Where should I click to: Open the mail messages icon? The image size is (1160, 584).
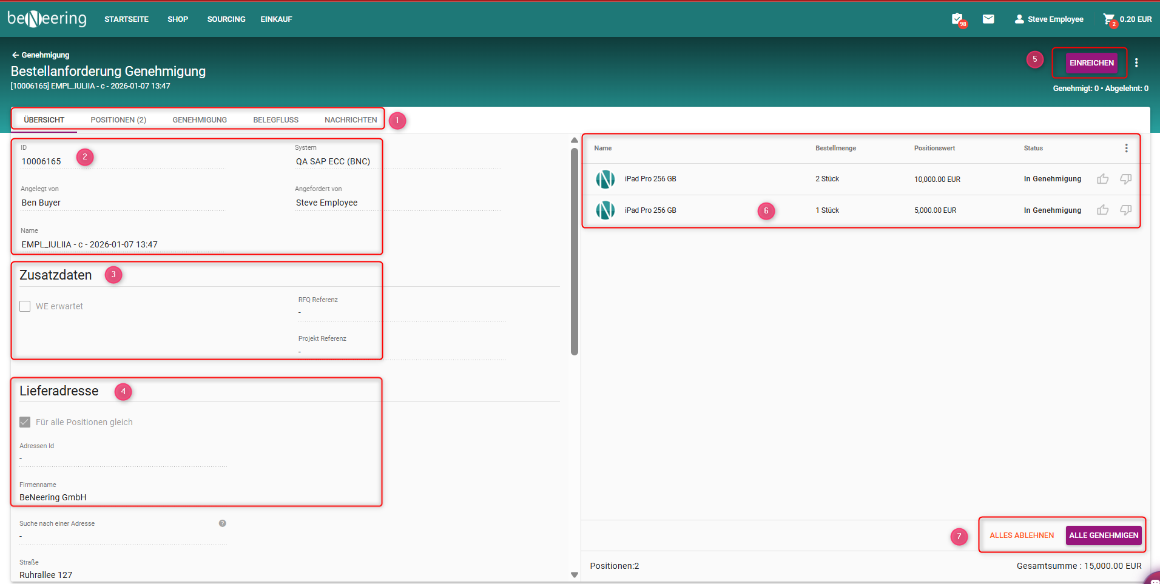click(988, 19)
